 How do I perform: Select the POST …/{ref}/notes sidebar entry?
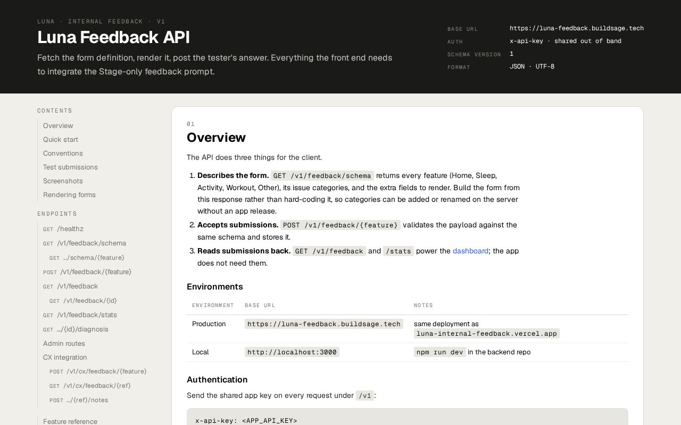(79, 400)
